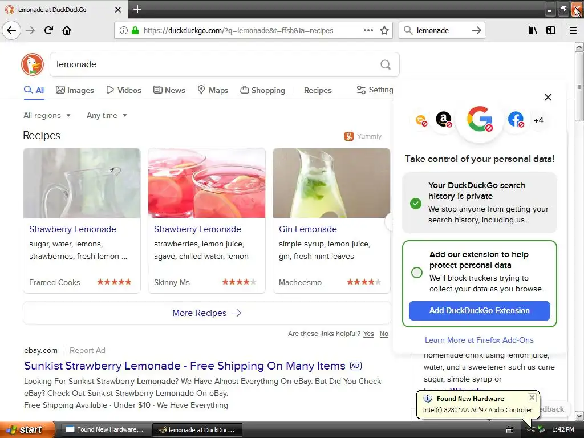The image size is (584, 438).
Task: Answer No to links helpful
Action: (x=384, y=334)
